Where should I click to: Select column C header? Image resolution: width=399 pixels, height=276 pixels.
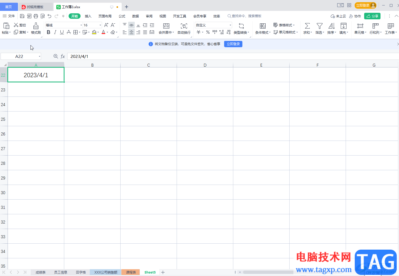pos(149,65)
